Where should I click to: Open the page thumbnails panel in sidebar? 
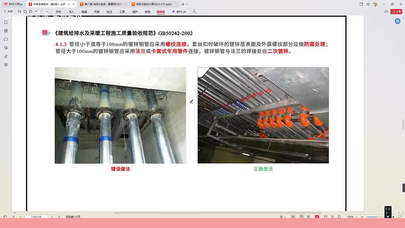[6, 31]
